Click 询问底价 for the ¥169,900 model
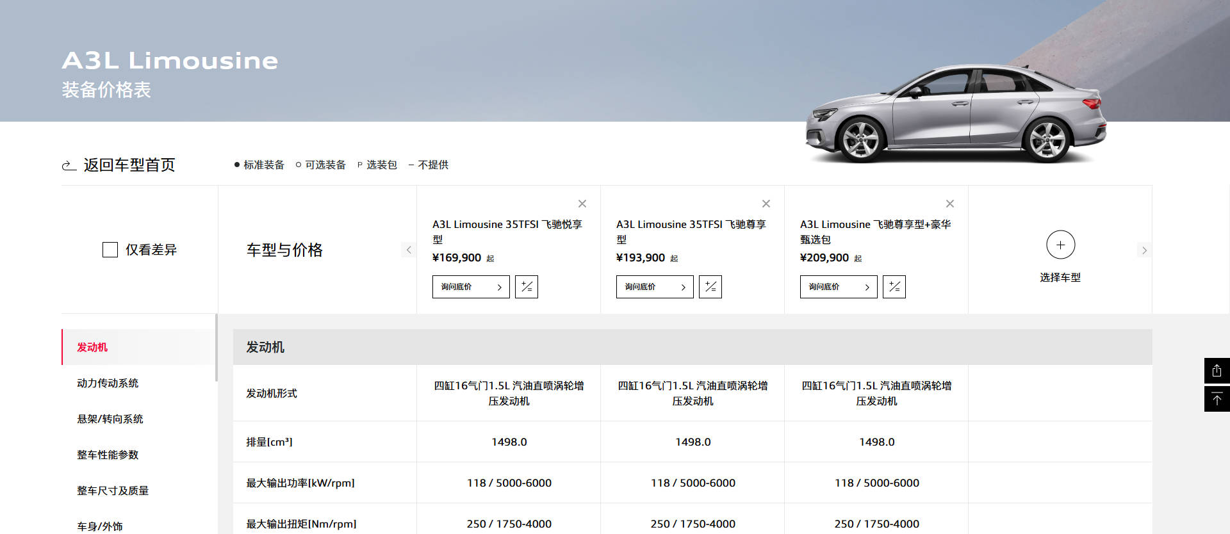The width and height of the screenshot is (1230, 534). click(471, 287)
